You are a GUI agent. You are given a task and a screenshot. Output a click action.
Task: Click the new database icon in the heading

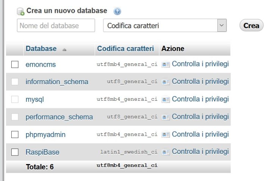[20, 11]
